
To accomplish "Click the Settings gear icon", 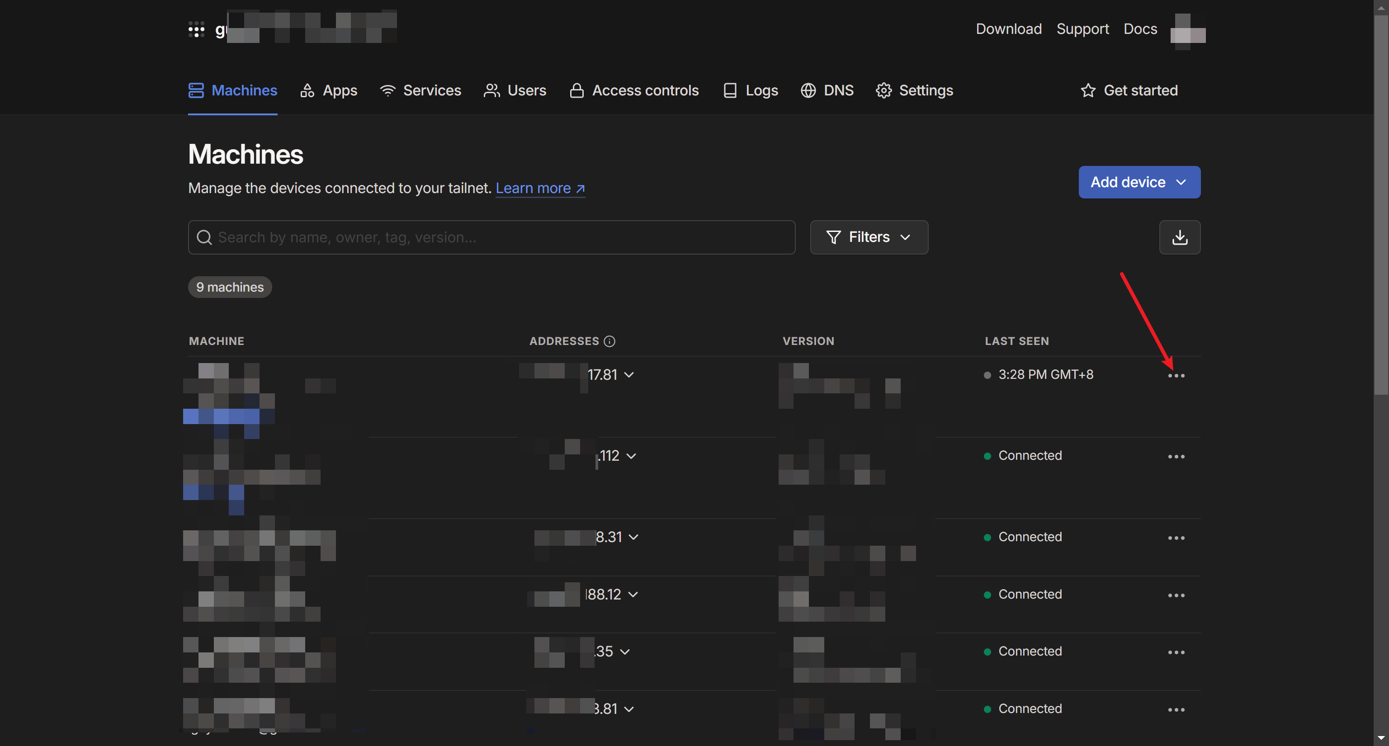I will pyautogui.click(x=884, y=90).
